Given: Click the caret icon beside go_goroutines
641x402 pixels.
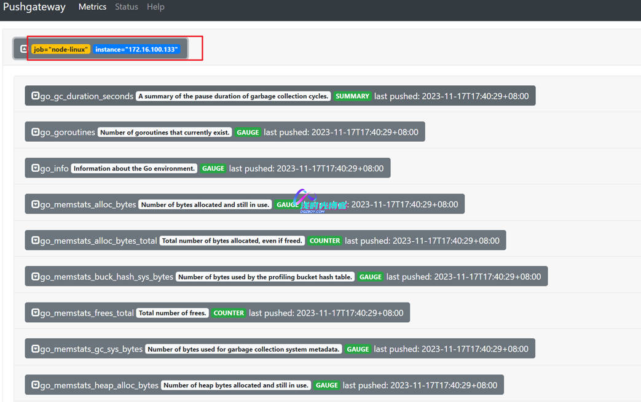Looking at the screenshot, I should (36, 132).
